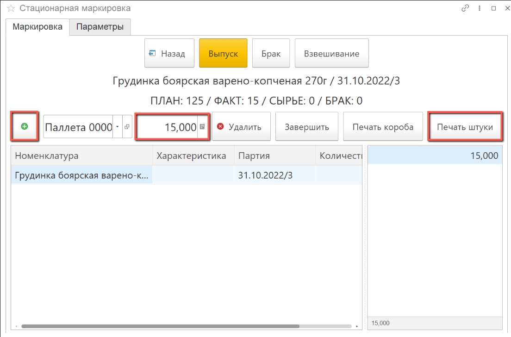Click Завершить to finish pallet
This screenshot has height=337, width=511.
[x=306, y=127]
